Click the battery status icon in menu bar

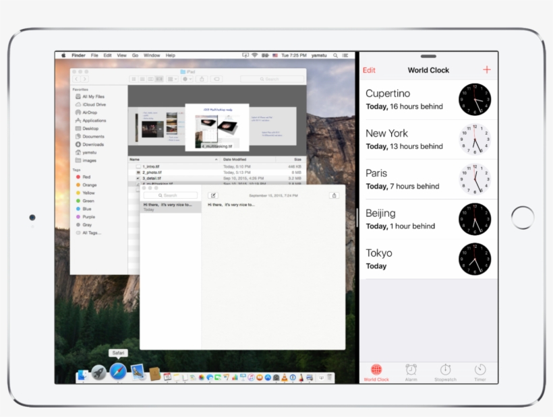[x=265, y=55]
